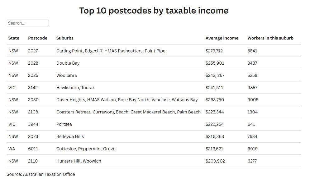Sort by the Postcode column header
Image resolution: width=319 pixels, height=179 pixels.
(38, 38)
